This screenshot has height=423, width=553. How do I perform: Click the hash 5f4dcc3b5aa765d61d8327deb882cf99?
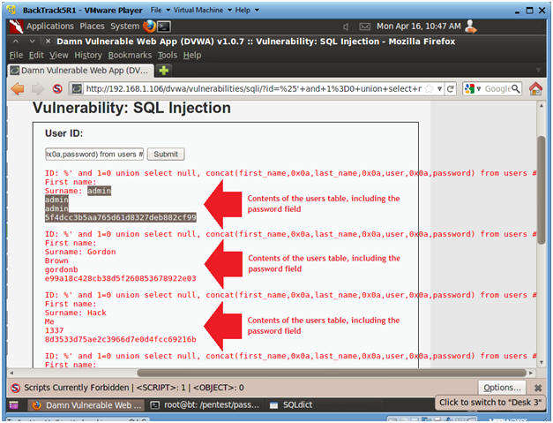coord(120,217)
